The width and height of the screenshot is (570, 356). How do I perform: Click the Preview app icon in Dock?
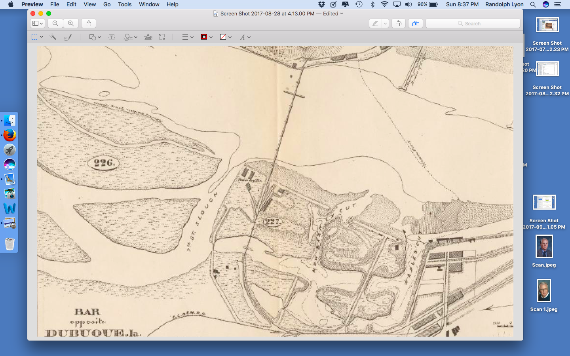click(x=9, y=223)
